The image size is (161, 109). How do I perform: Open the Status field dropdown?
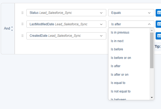click(66, 13)
